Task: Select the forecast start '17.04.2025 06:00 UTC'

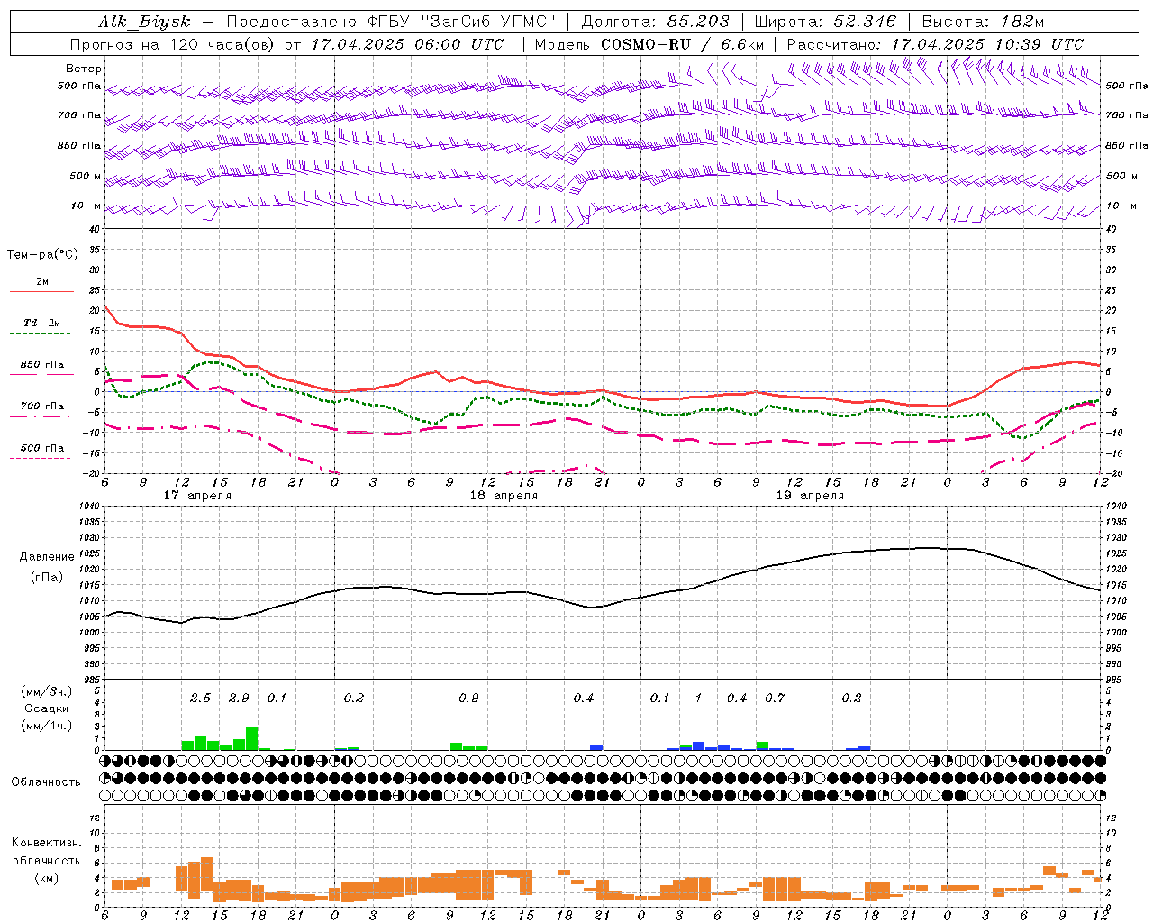Action: (x=407, y=44)
